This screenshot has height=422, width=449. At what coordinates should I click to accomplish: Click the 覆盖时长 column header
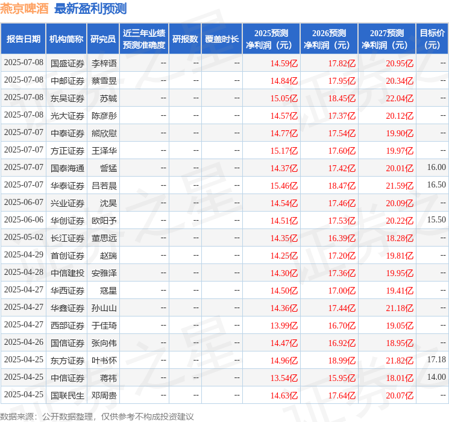pos(222,39)
